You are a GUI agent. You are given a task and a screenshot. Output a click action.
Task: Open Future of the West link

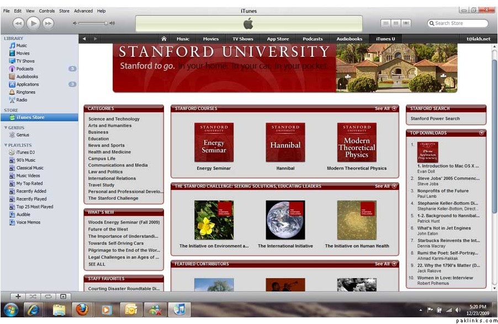(108, 229)
